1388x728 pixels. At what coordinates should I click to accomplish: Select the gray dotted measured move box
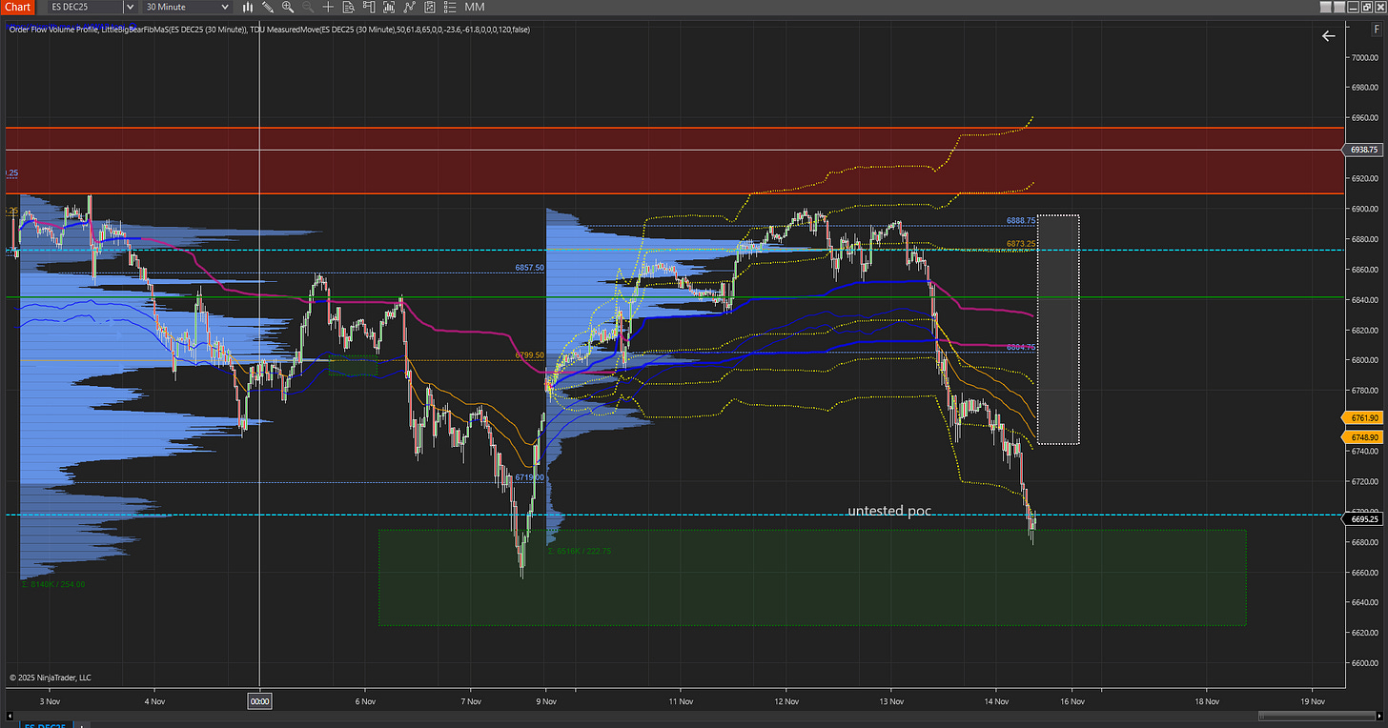1058,329
